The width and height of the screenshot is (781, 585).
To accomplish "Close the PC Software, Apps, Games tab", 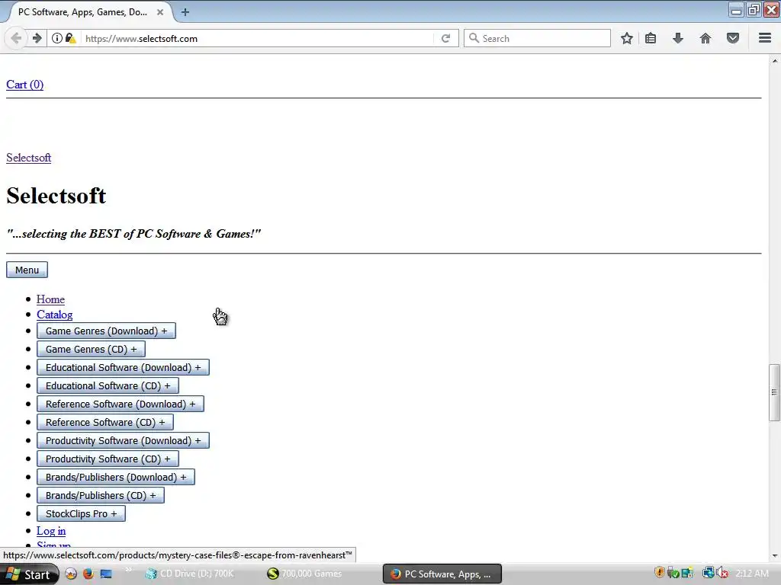I will coord(160,12).
